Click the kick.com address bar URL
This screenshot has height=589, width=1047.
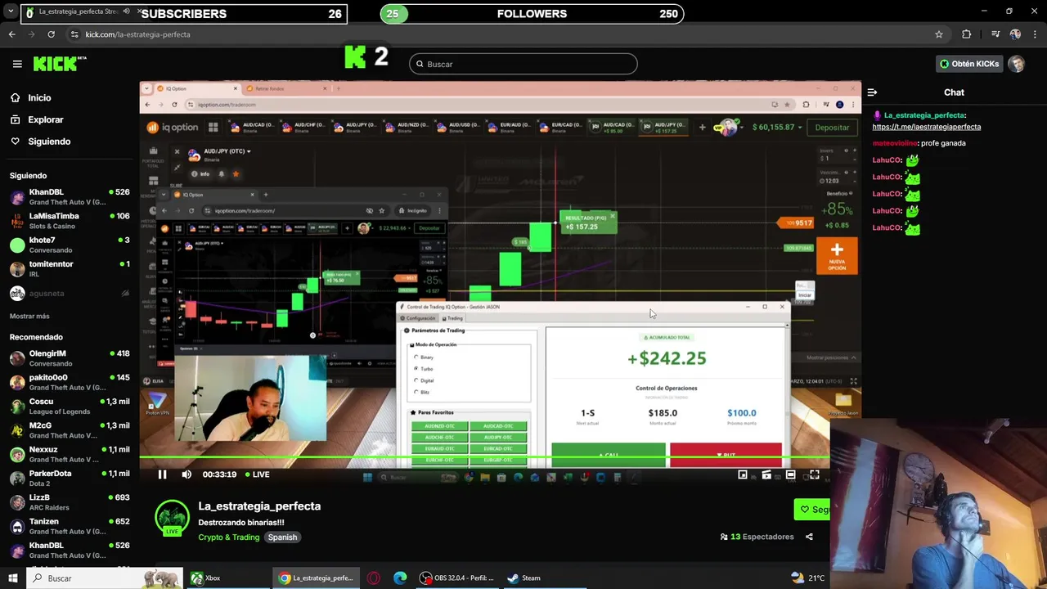[137, 34]
